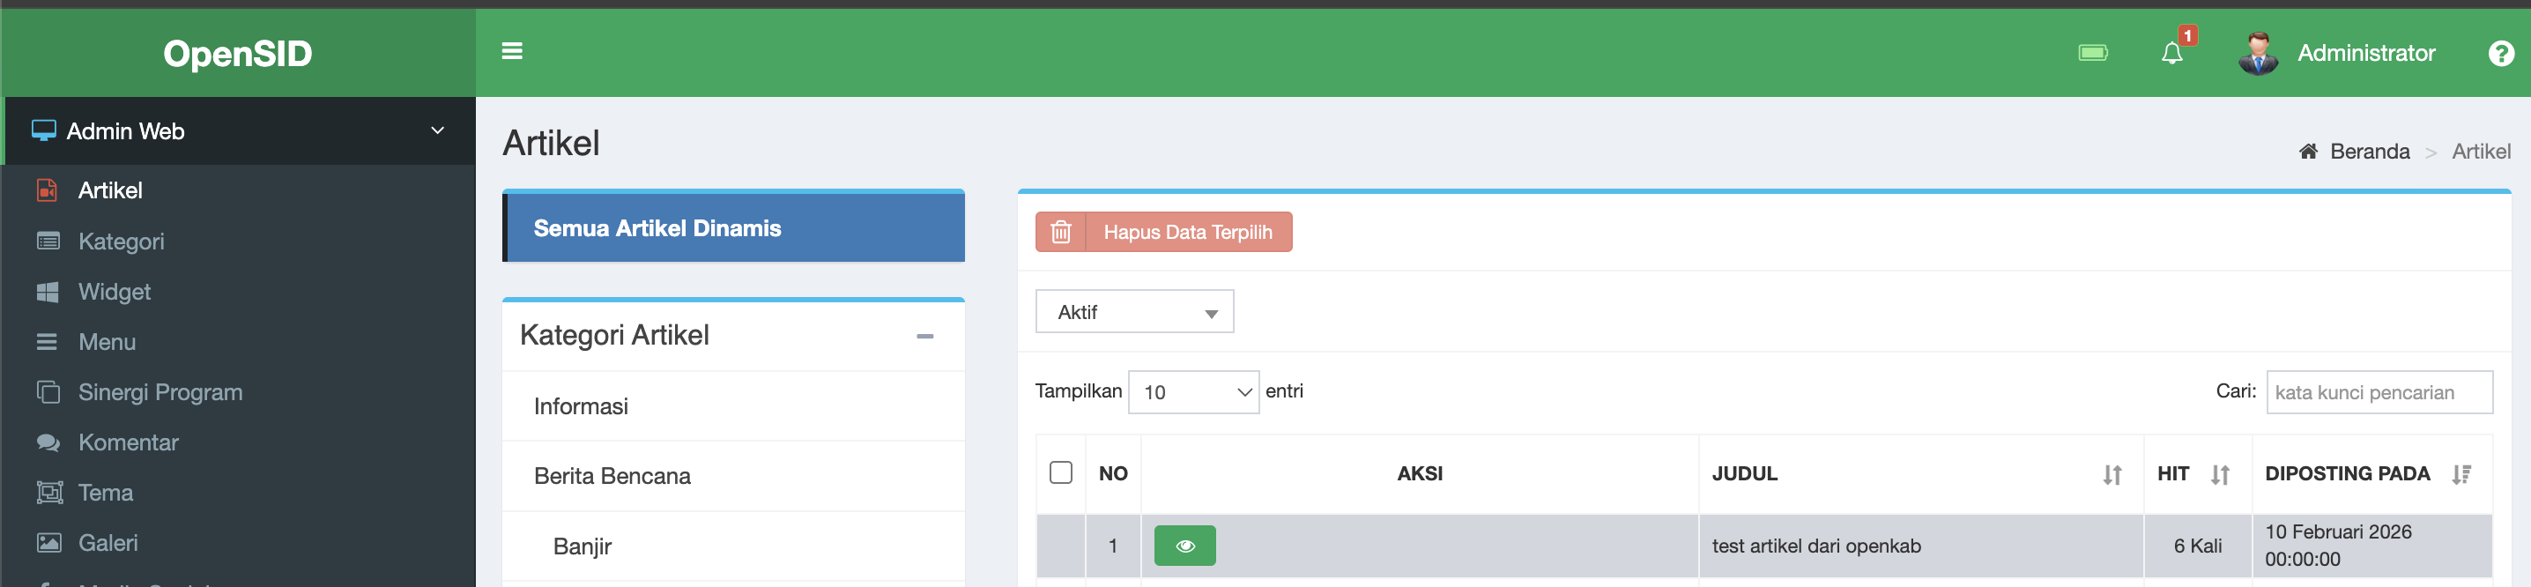Viewport: 2531px width, 587px height.
Task: Collapse the Kategori Artikel panel
Action: (924, 337)
